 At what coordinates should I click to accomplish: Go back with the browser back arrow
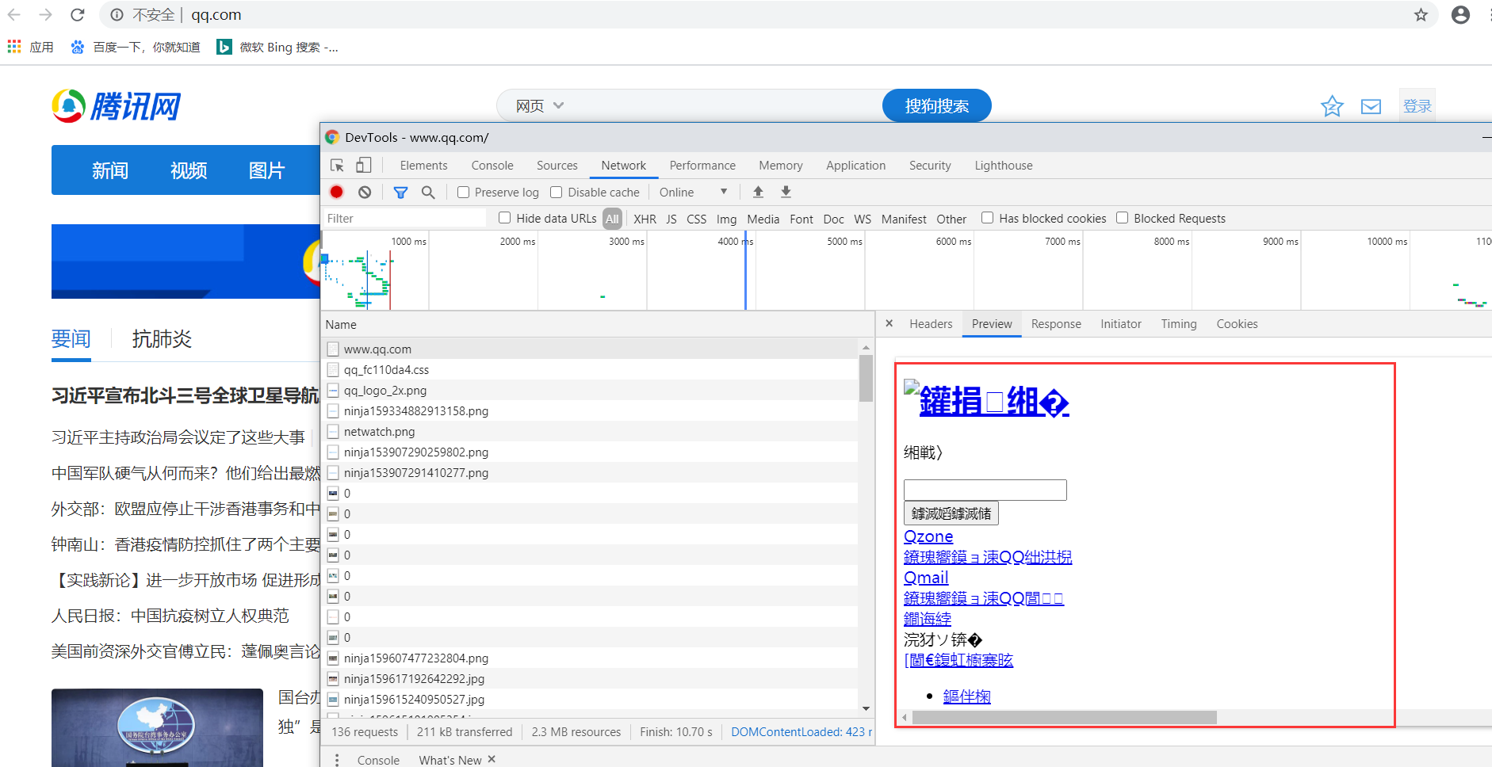13,14
